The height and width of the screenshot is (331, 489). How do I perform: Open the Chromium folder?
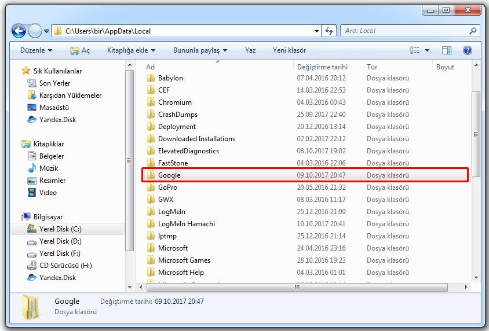174,102
